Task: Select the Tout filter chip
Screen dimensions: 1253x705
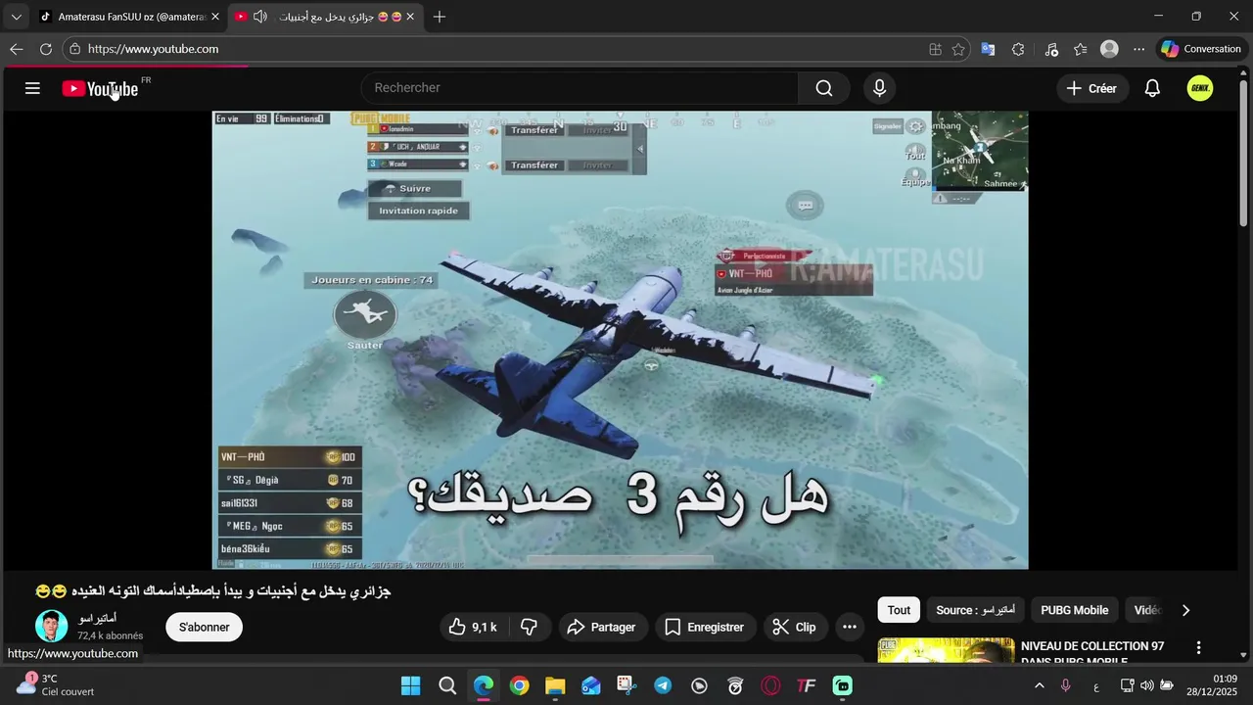Action: click(x=899, y=610)
